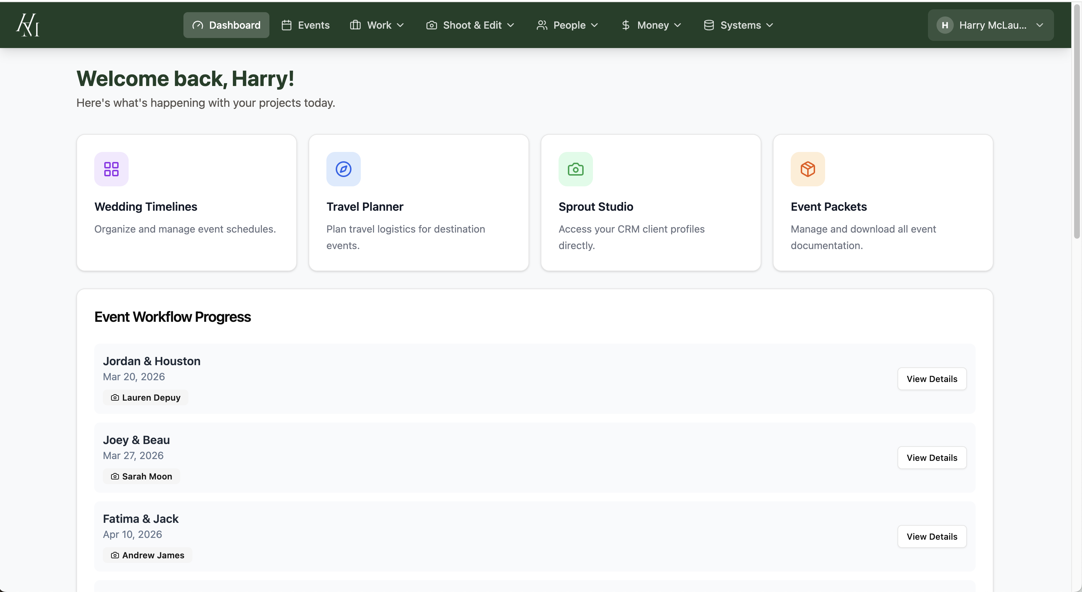
Task: Open the Work menu label
Action: click(379, 25)
